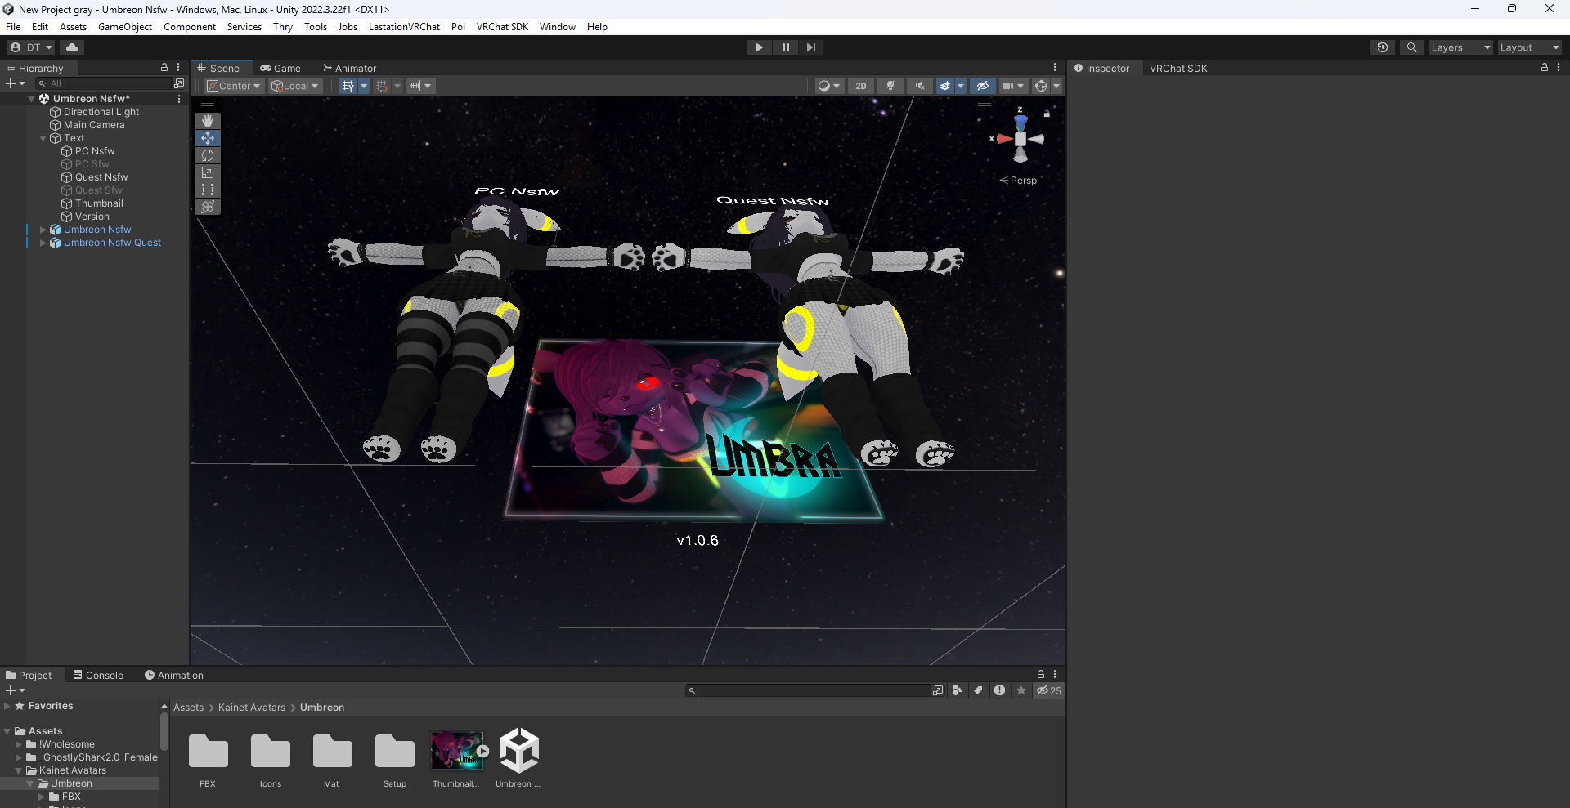Select the Rotate tool
Image resolution: width=1570 pixels, height=808 pixels.
[x=208, y=155]
